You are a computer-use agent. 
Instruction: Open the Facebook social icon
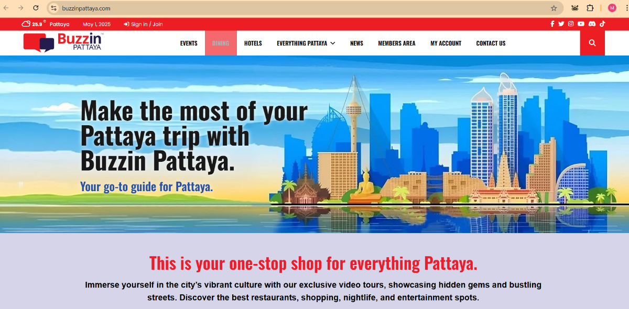point(552,24)
